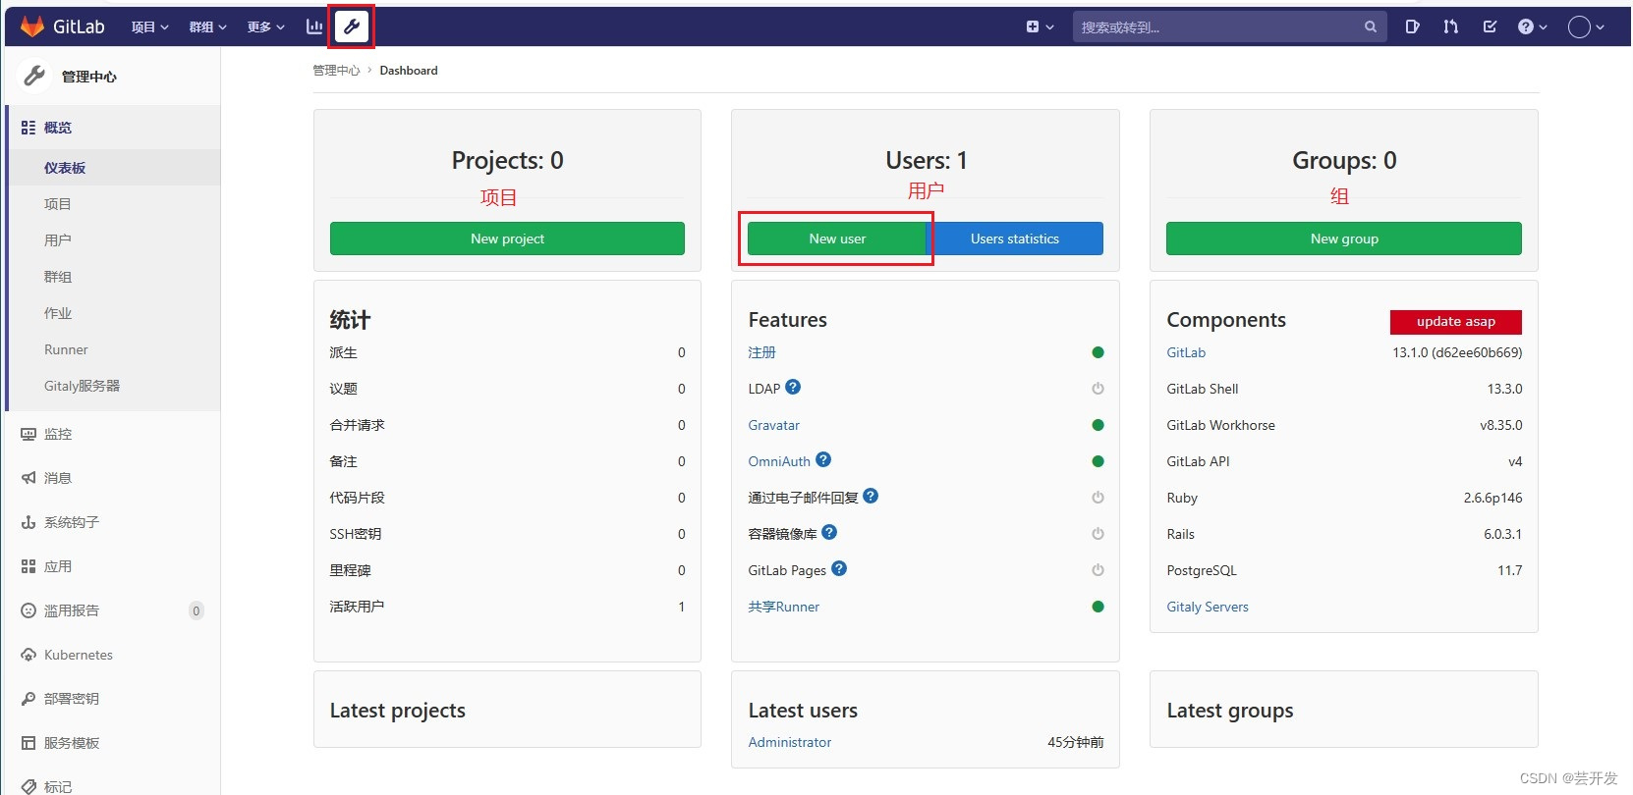Open LDAP help question icon
Viewport: 1633px width, 795px height.
click(793, 387)
